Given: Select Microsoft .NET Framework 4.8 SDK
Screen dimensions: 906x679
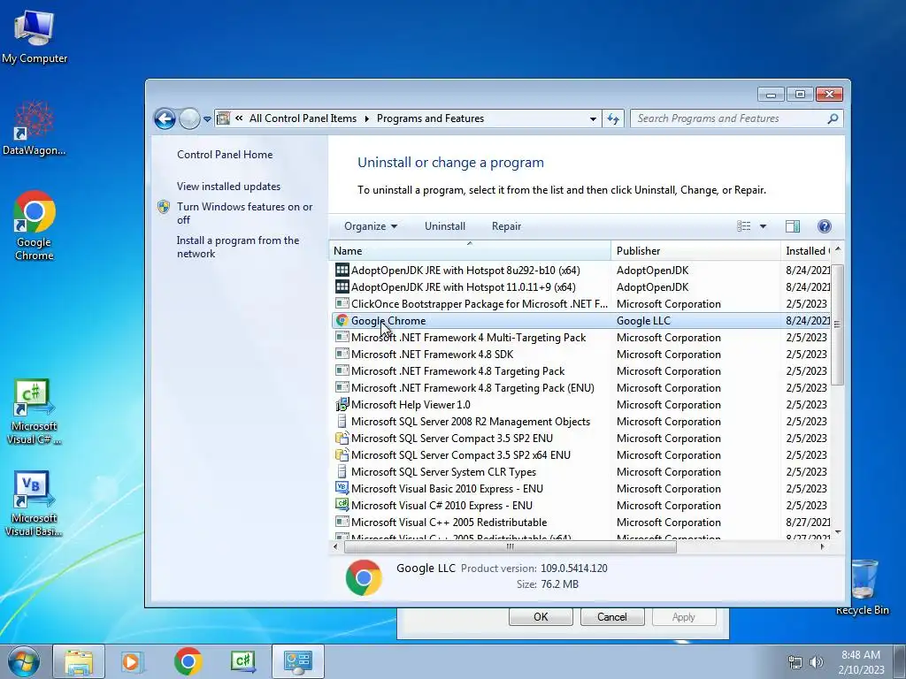Looking at the screenshot, I should tap(580, 354).
